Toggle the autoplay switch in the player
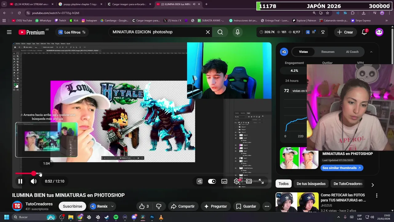 point(212,181)
